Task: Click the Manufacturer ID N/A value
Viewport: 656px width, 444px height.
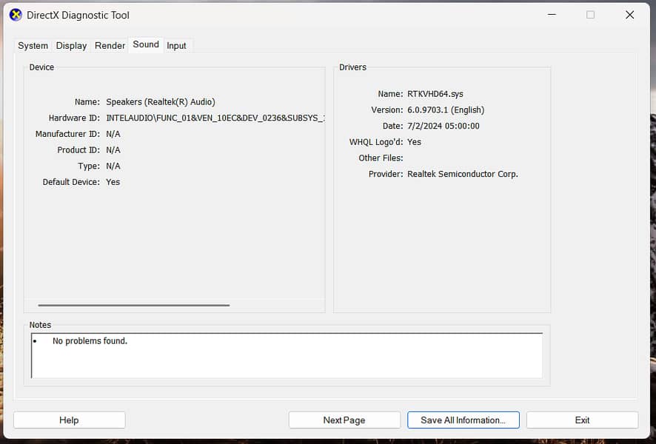Action: click(113, 134)
